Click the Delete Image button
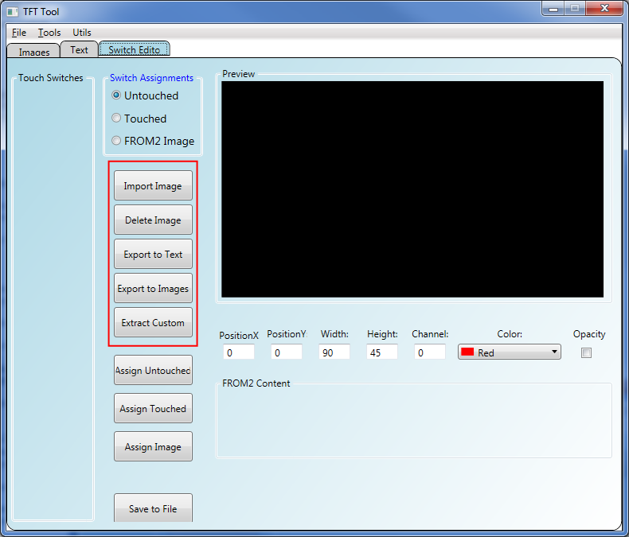The width and height of the screenshot is (629, 537). pyautogui.click(x=153, y=220)
